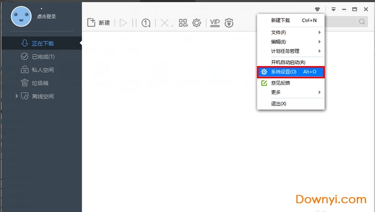Image resolution: width=375 pixels, height=212 pixels.
Task: Maximize the download manager window
Action: coord(355,9)
